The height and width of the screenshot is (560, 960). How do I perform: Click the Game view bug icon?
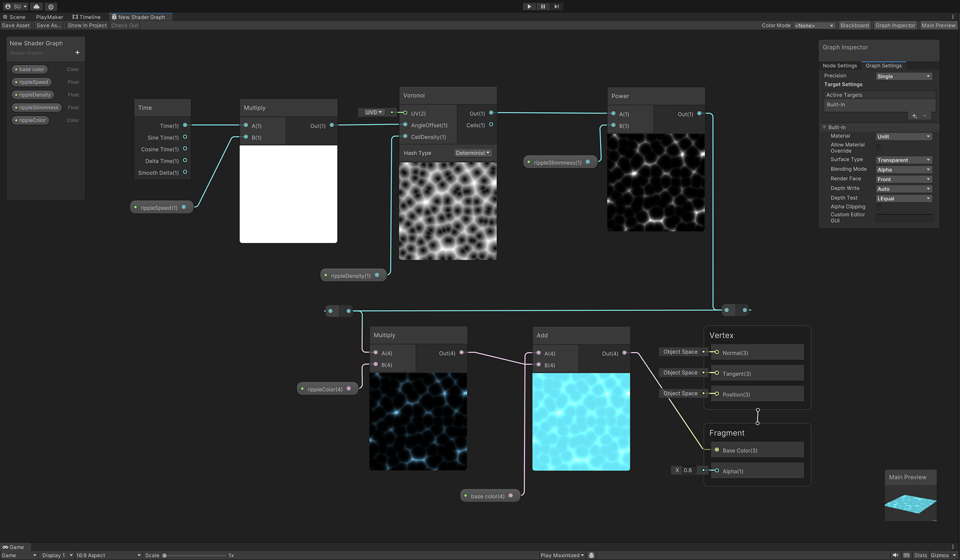[591, 555]
